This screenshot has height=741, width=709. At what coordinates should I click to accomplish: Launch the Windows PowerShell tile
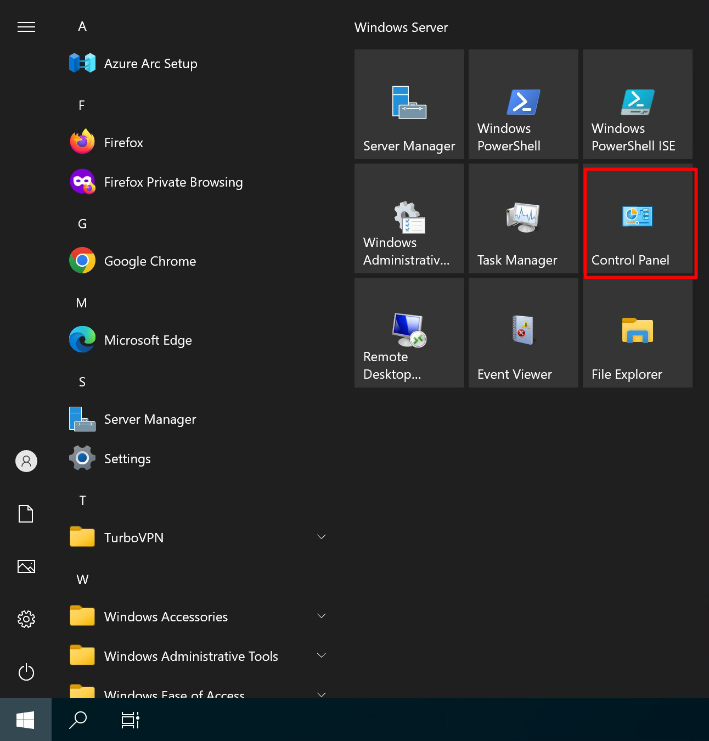(x=524, y=104)
